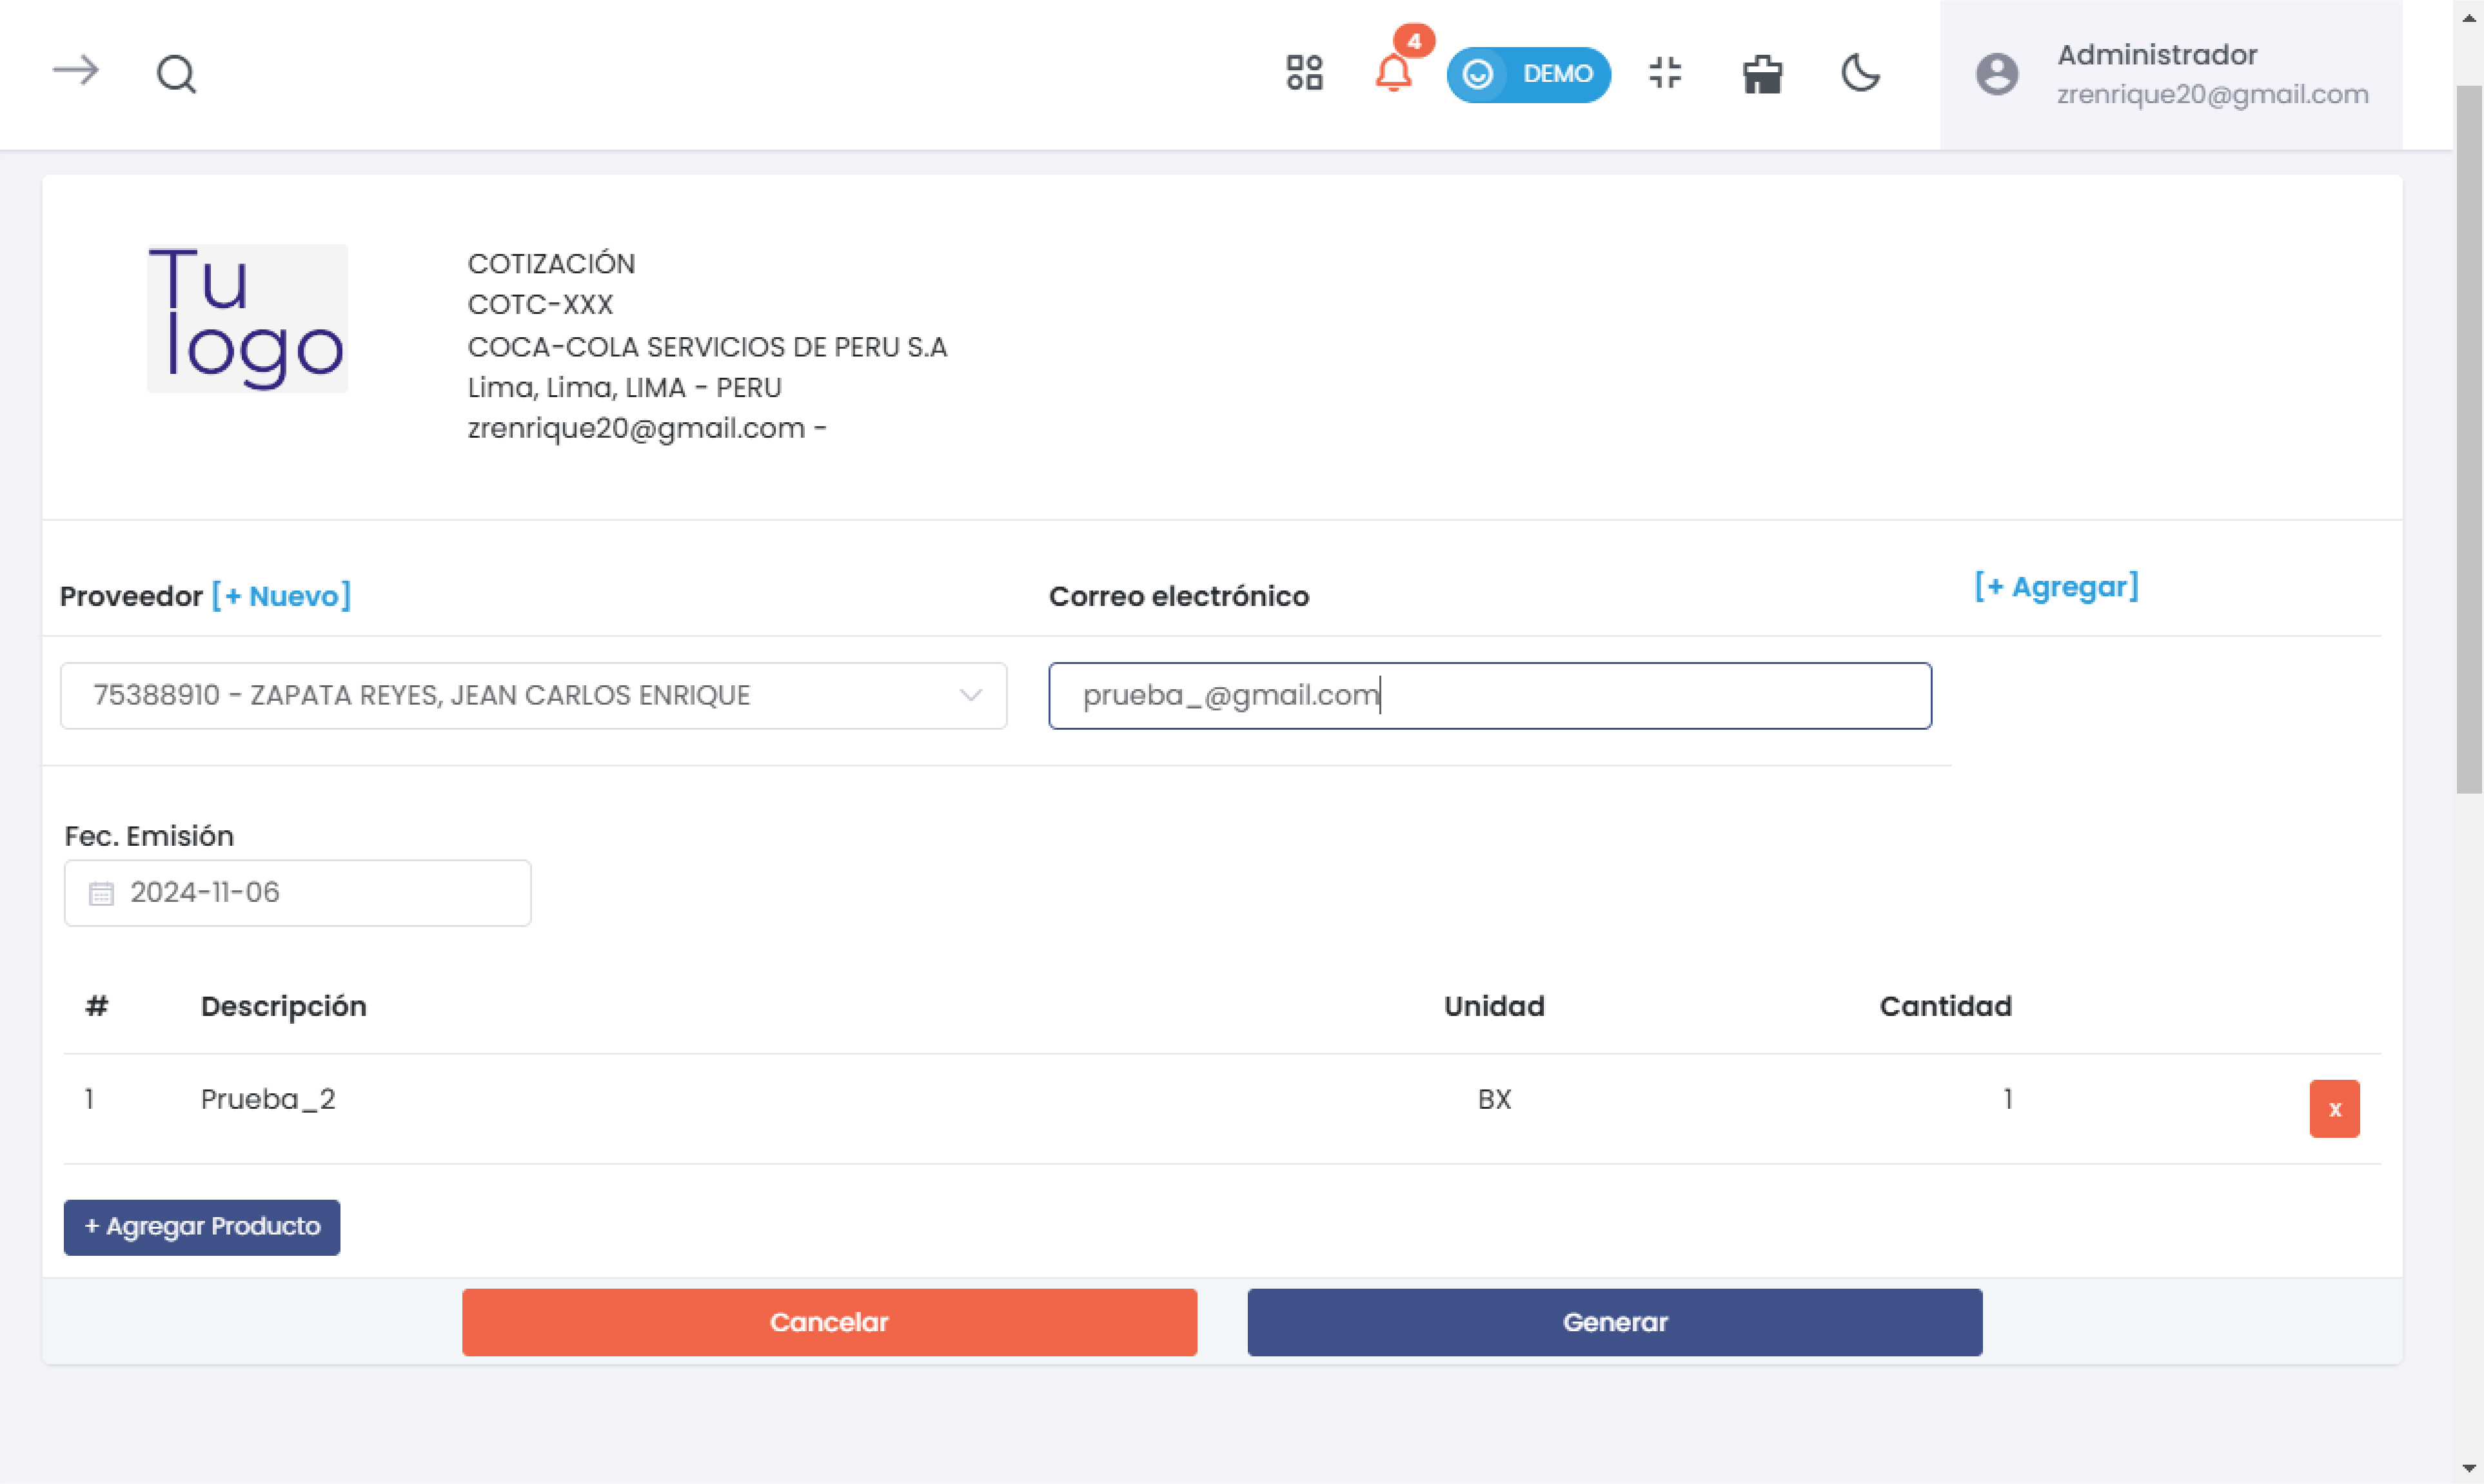Click Cancelar to discard changes
The width and height of the screenshot is (2484, 1484).
[829, 1322]
